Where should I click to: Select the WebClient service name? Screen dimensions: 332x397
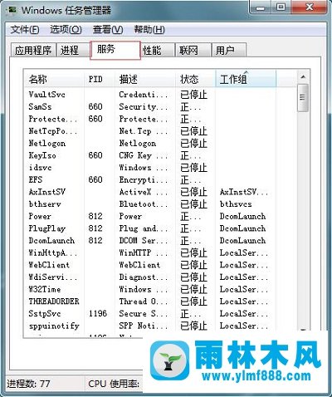pyautogui.click(x=49, y=265)
